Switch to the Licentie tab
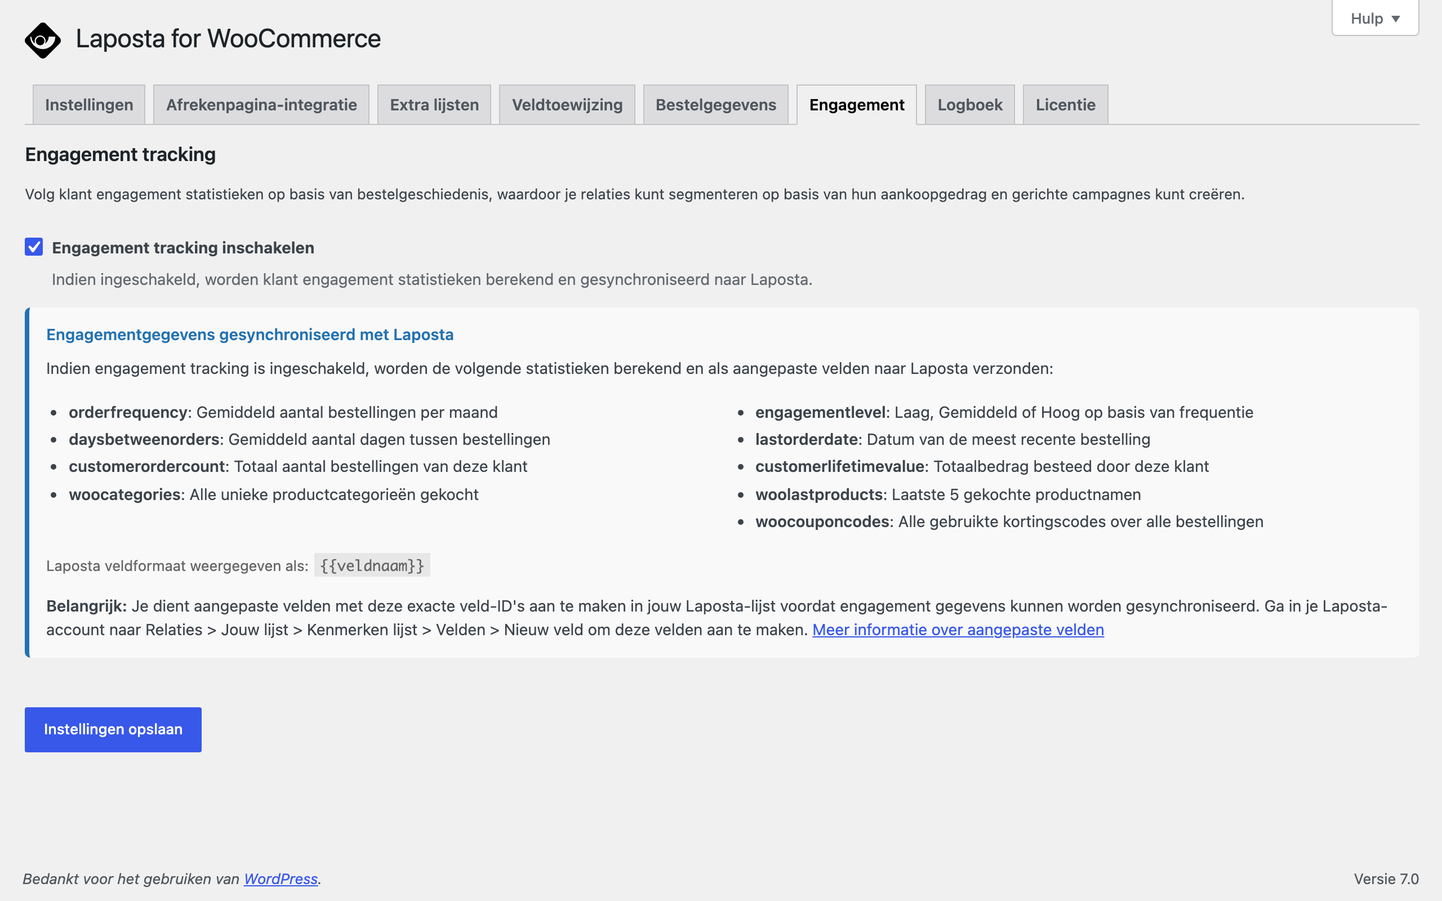The height and width of the screenshot is (901, 1442). pyautogui.click(x=1065, y=105)
